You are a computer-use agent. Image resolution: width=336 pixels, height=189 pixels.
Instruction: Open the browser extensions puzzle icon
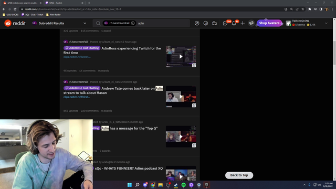click(x=309, y=9)
